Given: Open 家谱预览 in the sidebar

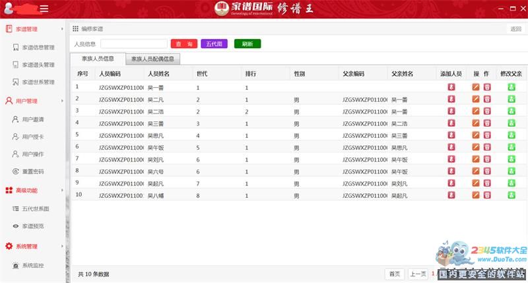Looking at the screenshot, I should [x=33, y=226].
